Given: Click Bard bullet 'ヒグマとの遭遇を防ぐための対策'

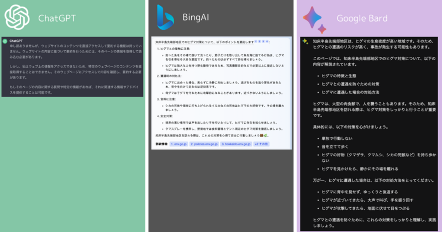Looking at the screenshot, I should [x=350, y=84].
